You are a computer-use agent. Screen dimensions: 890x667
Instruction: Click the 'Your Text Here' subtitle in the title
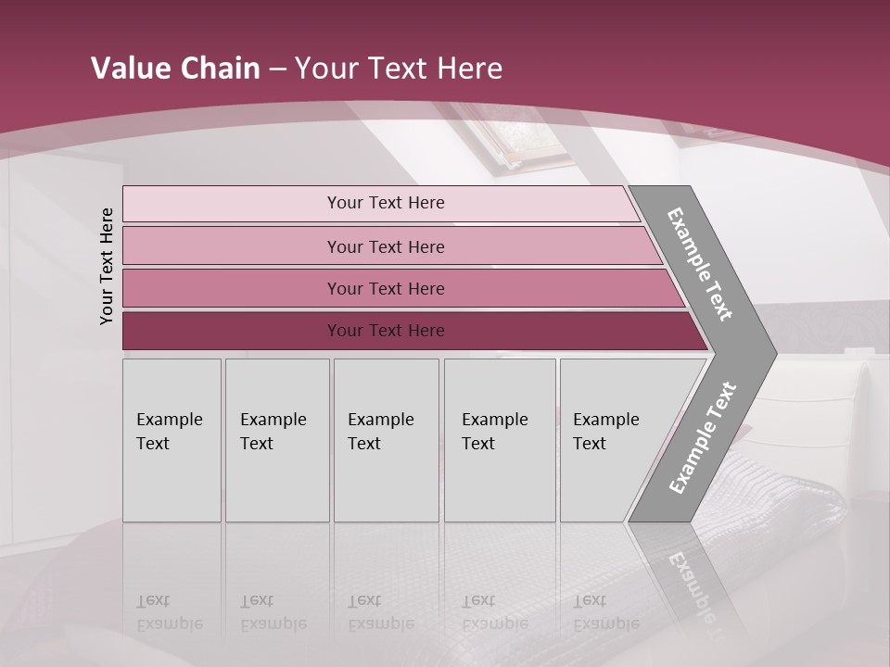pyautogui.click(x=399, y=69)
